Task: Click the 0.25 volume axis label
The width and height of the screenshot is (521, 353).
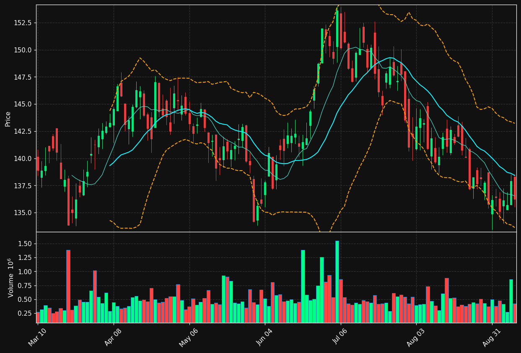Action: pos(25,314)
